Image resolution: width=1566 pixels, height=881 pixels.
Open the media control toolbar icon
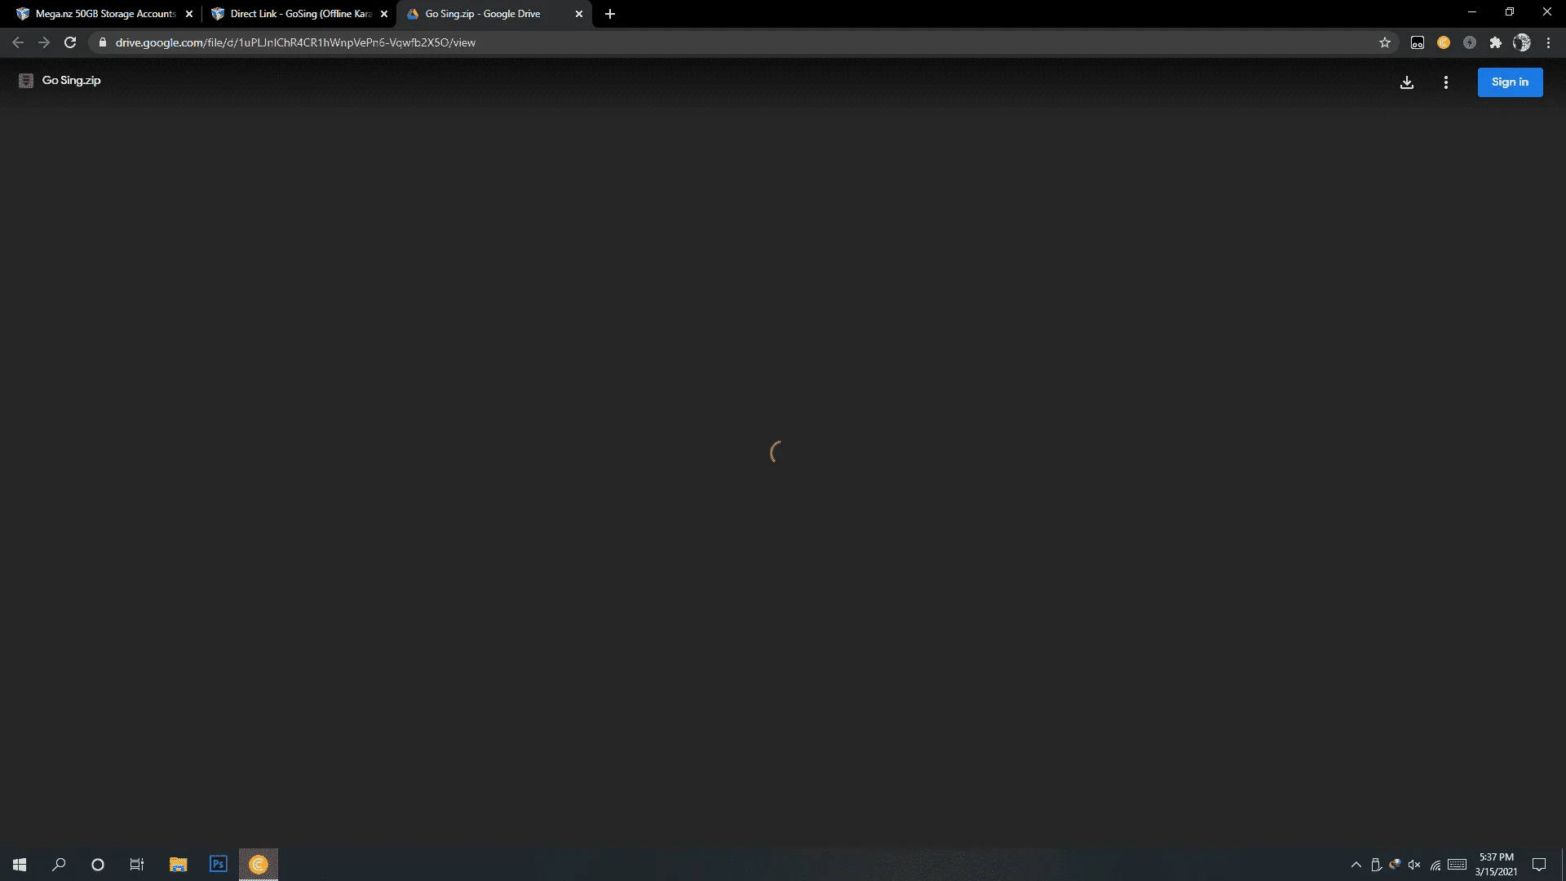pyautogui.click(x=1418, y=42)
